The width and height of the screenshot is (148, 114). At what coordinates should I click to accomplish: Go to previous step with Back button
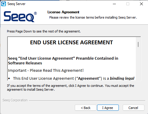point(85,108)
